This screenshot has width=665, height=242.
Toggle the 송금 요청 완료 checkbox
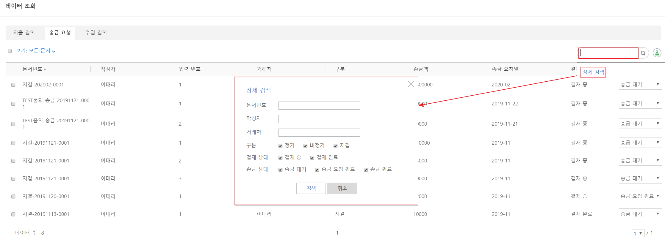[317, 170]
